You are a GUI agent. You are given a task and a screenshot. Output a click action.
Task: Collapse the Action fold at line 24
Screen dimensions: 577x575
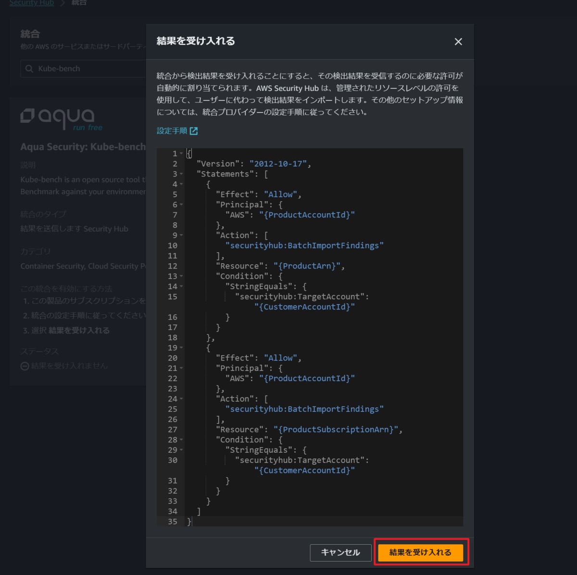pyautogui.click(x=181, y=399)
